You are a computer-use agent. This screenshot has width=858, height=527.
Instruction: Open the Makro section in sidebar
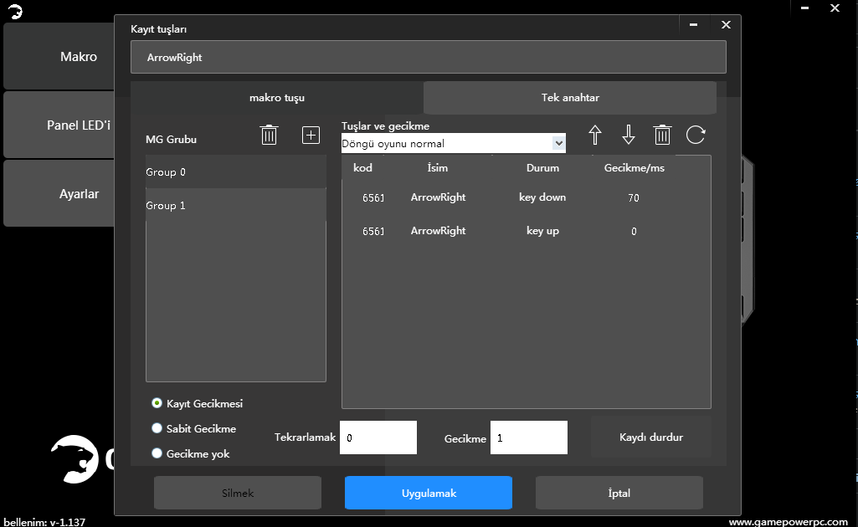click(x=59, y=56)
